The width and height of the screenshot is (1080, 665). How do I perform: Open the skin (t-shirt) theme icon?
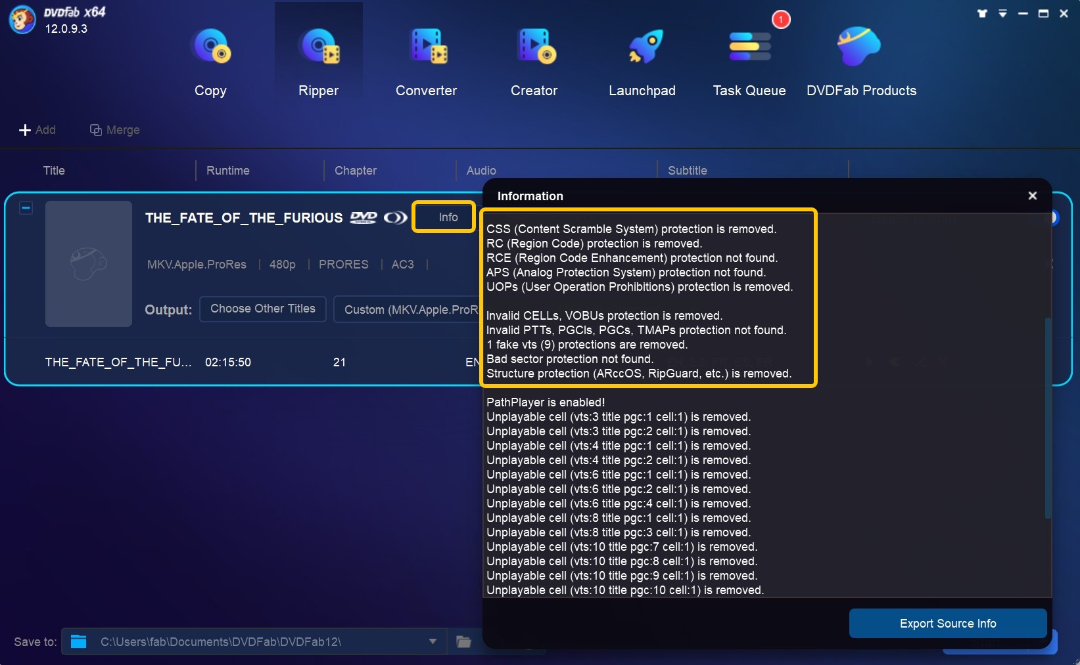coord(982,13)
